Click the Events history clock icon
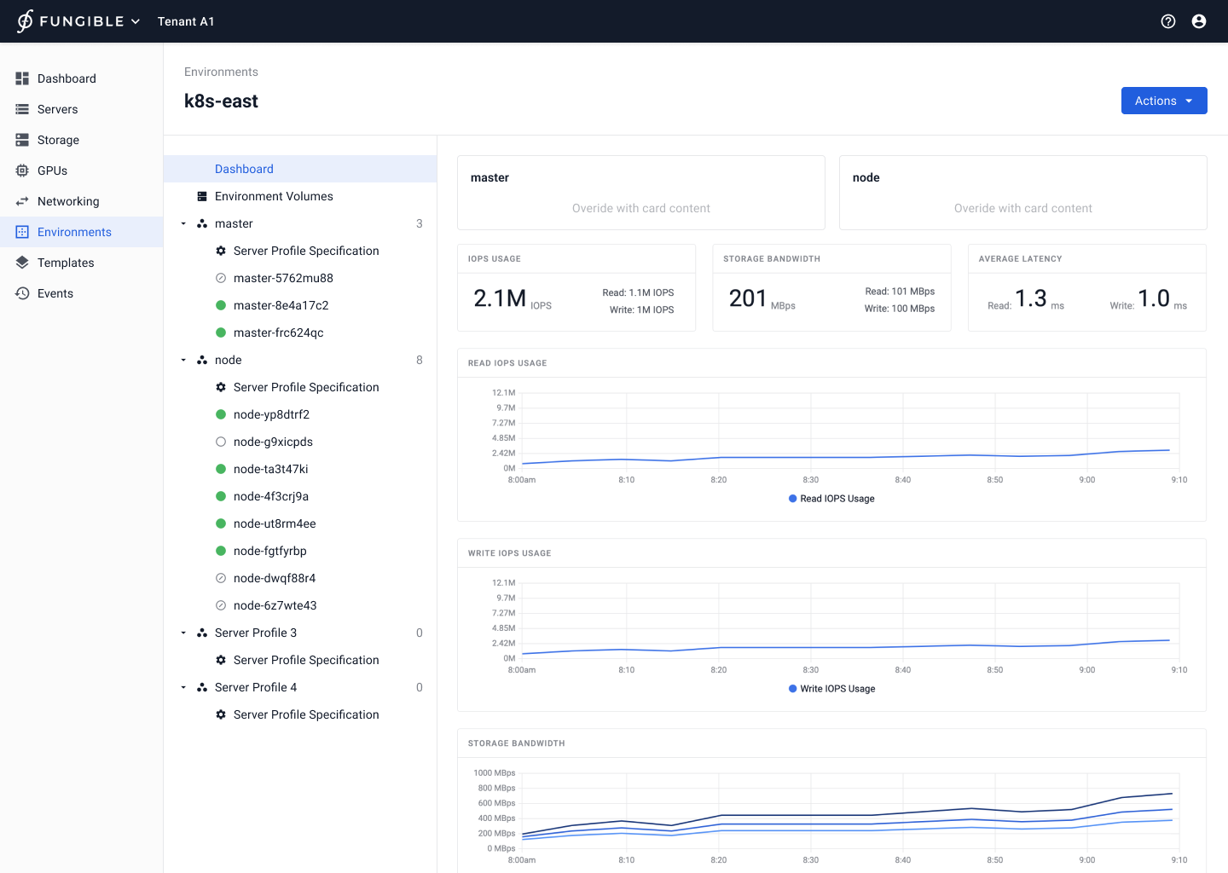1228x873 pixels. [x=22, y=293]
